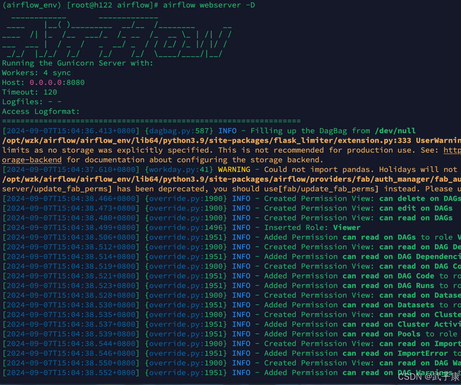Viewport: 461px width, 385px height.
Task: Click timestamp ending '38.512+0800'
Action: [71, 247]
